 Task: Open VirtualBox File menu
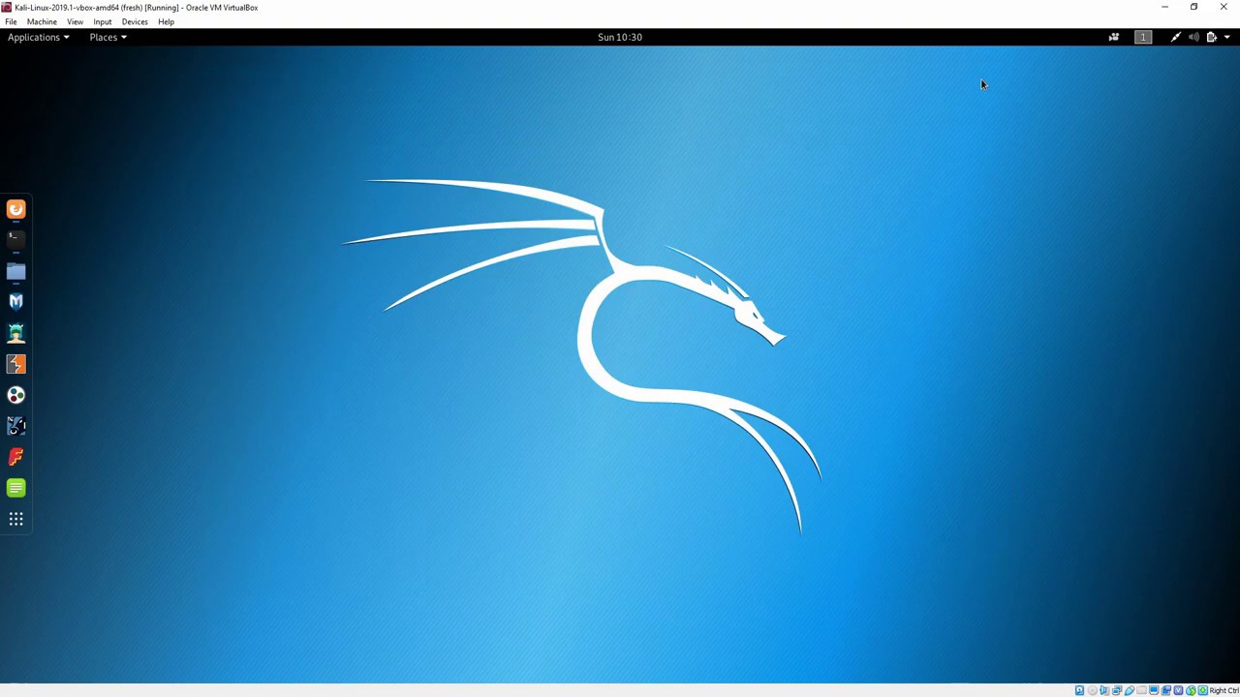[11, 21]
